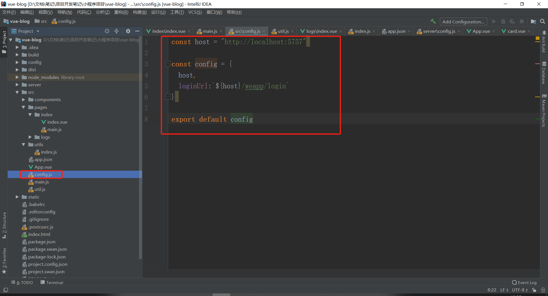Click the scroll-from-source target icon
The height and width of the screenshot is (296, 548).
coord(107,31)
